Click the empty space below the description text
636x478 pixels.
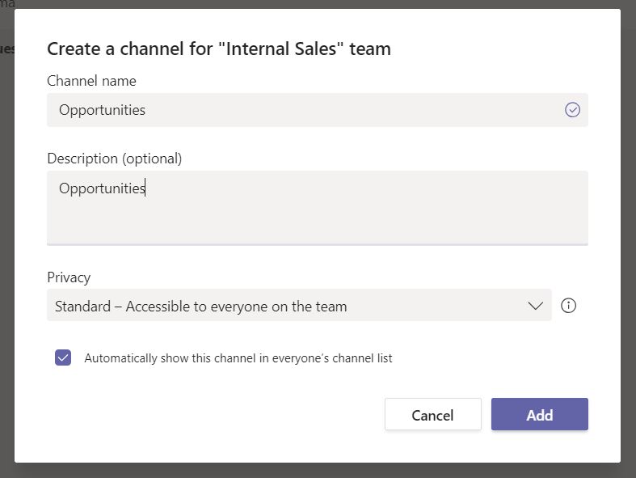click(315, 222)
